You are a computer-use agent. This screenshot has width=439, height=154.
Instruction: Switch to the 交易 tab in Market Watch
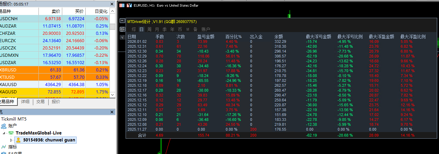41,102
